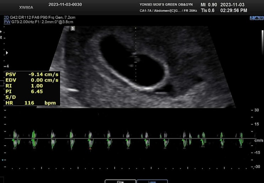This screenshot has width=264, height=183.
Task: Click the 2D mode label
Action: coord(6,17)
